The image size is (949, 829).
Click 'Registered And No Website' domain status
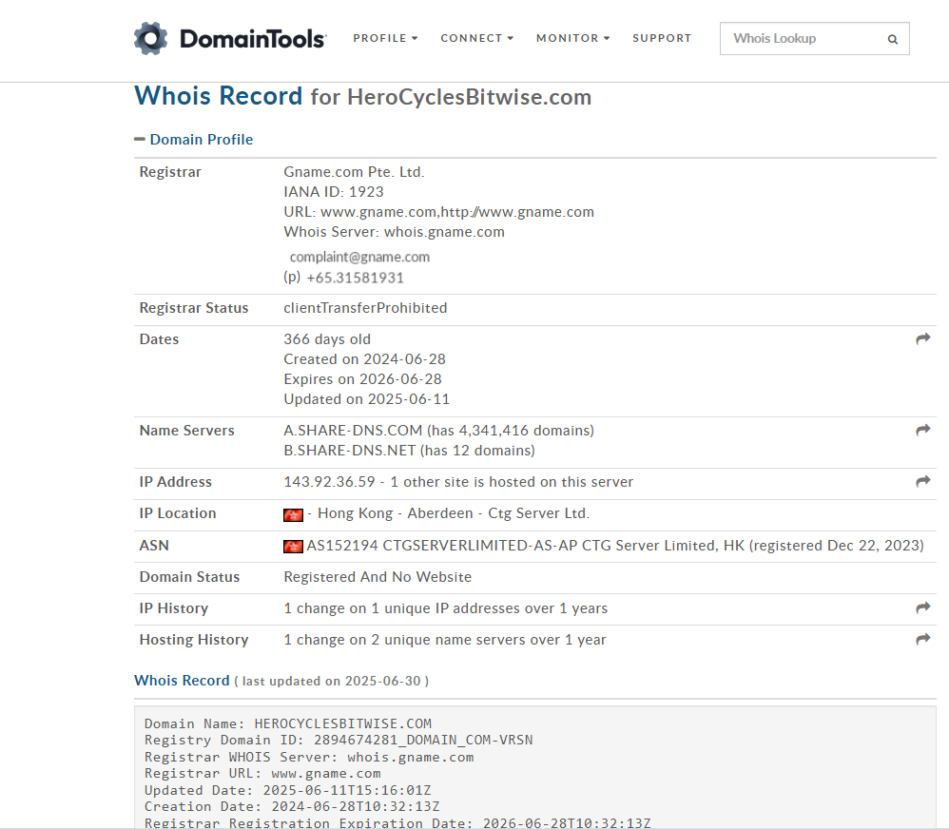[378, 577]
